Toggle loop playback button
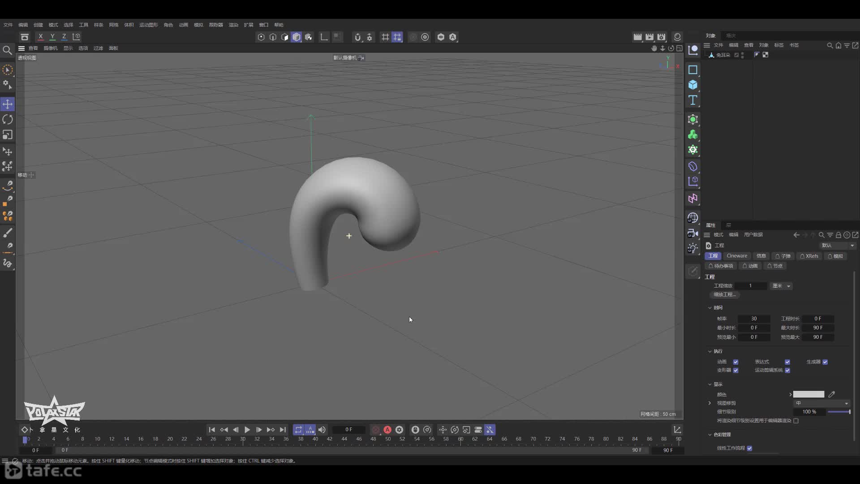 298,430
